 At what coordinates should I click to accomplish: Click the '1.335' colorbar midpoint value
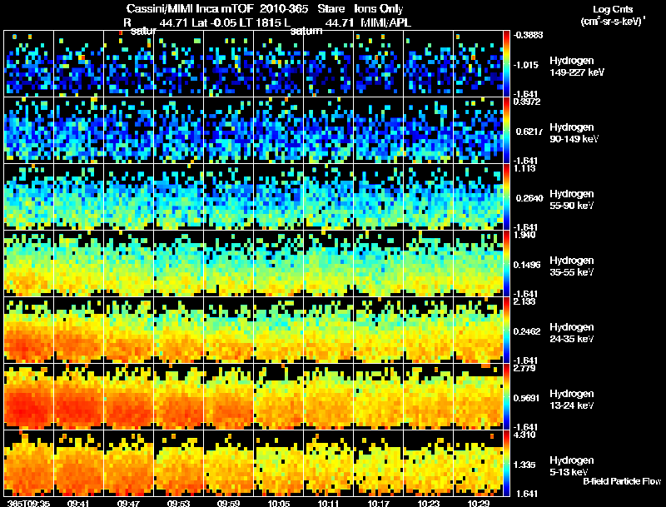point(524,465)
